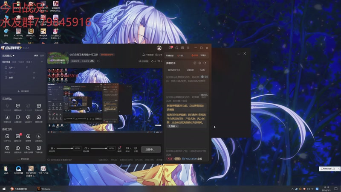This screenshot has height=192, width=341.
Task: Adjust the speaker volume slider
Action: pyautogui.click(x=98, y=148)
